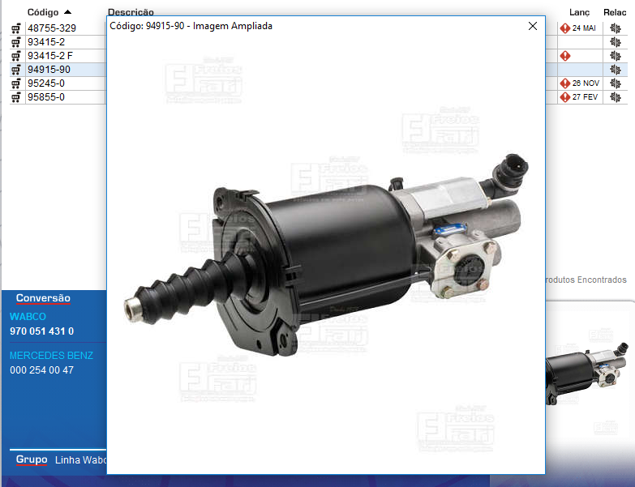635x487 pixels.
Task: Open related parts icon in 27 FEV row
Action: [x=616, y=97]
